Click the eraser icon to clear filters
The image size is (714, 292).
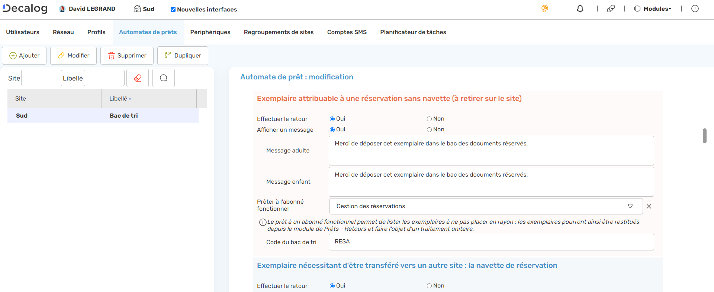pos(138,78)
